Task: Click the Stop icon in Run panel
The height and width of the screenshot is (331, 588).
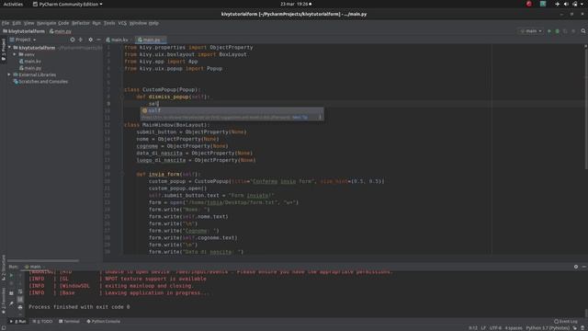Action: point(11,284)
